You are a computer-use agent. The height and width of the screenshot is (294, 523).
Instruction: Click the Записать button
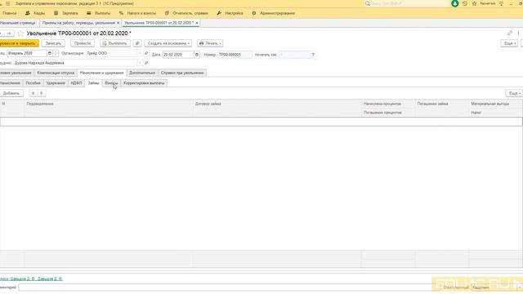tap(53, 43)
